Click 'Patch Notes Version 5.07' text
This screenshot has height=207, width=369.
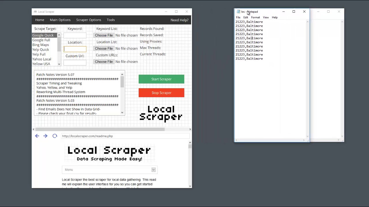(x=55, y=74)
